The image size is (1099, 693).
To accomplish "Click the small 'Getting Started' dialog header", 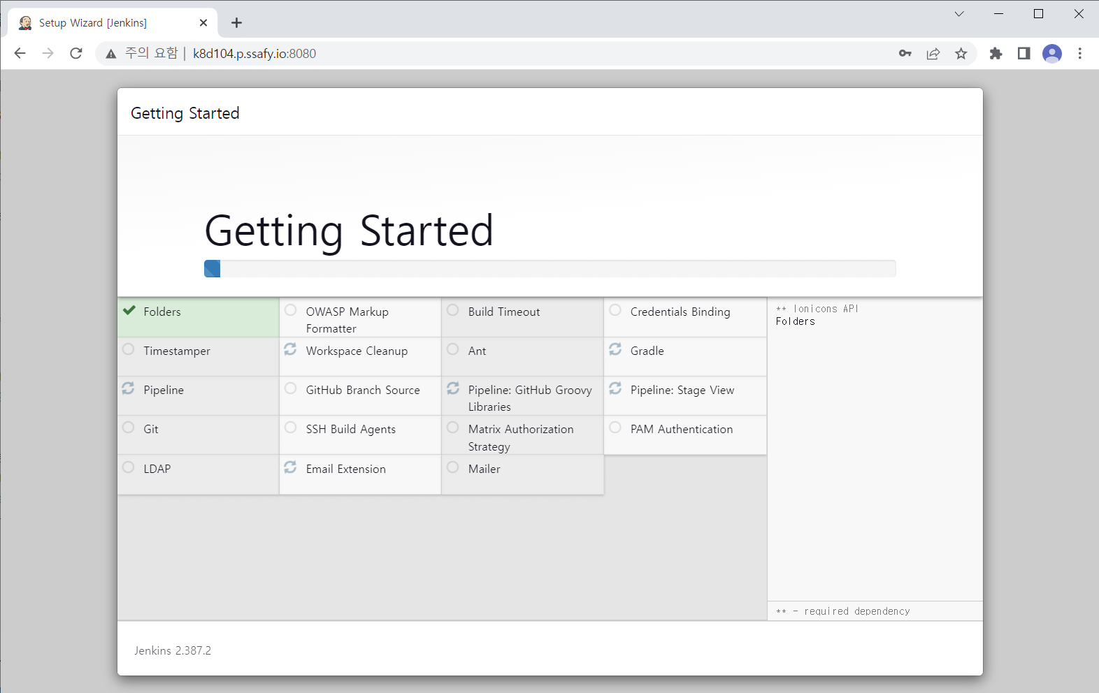I will click(185, 113).
